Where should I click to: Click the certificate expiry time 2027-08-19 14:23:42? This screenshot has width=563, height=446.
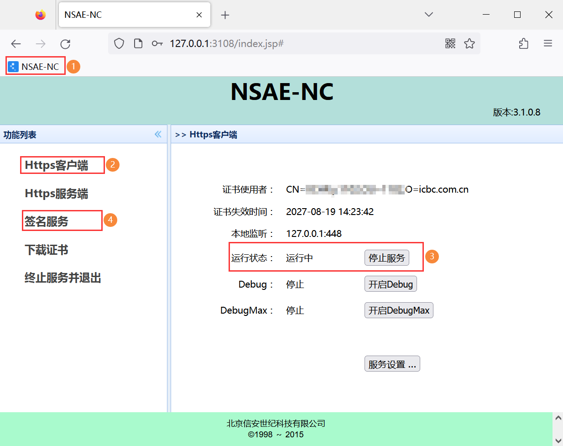pyautogui.click(x=330, y=212)
